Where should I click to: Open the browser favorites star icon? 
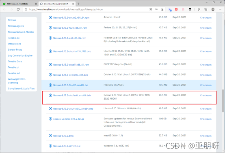[199, 9]
